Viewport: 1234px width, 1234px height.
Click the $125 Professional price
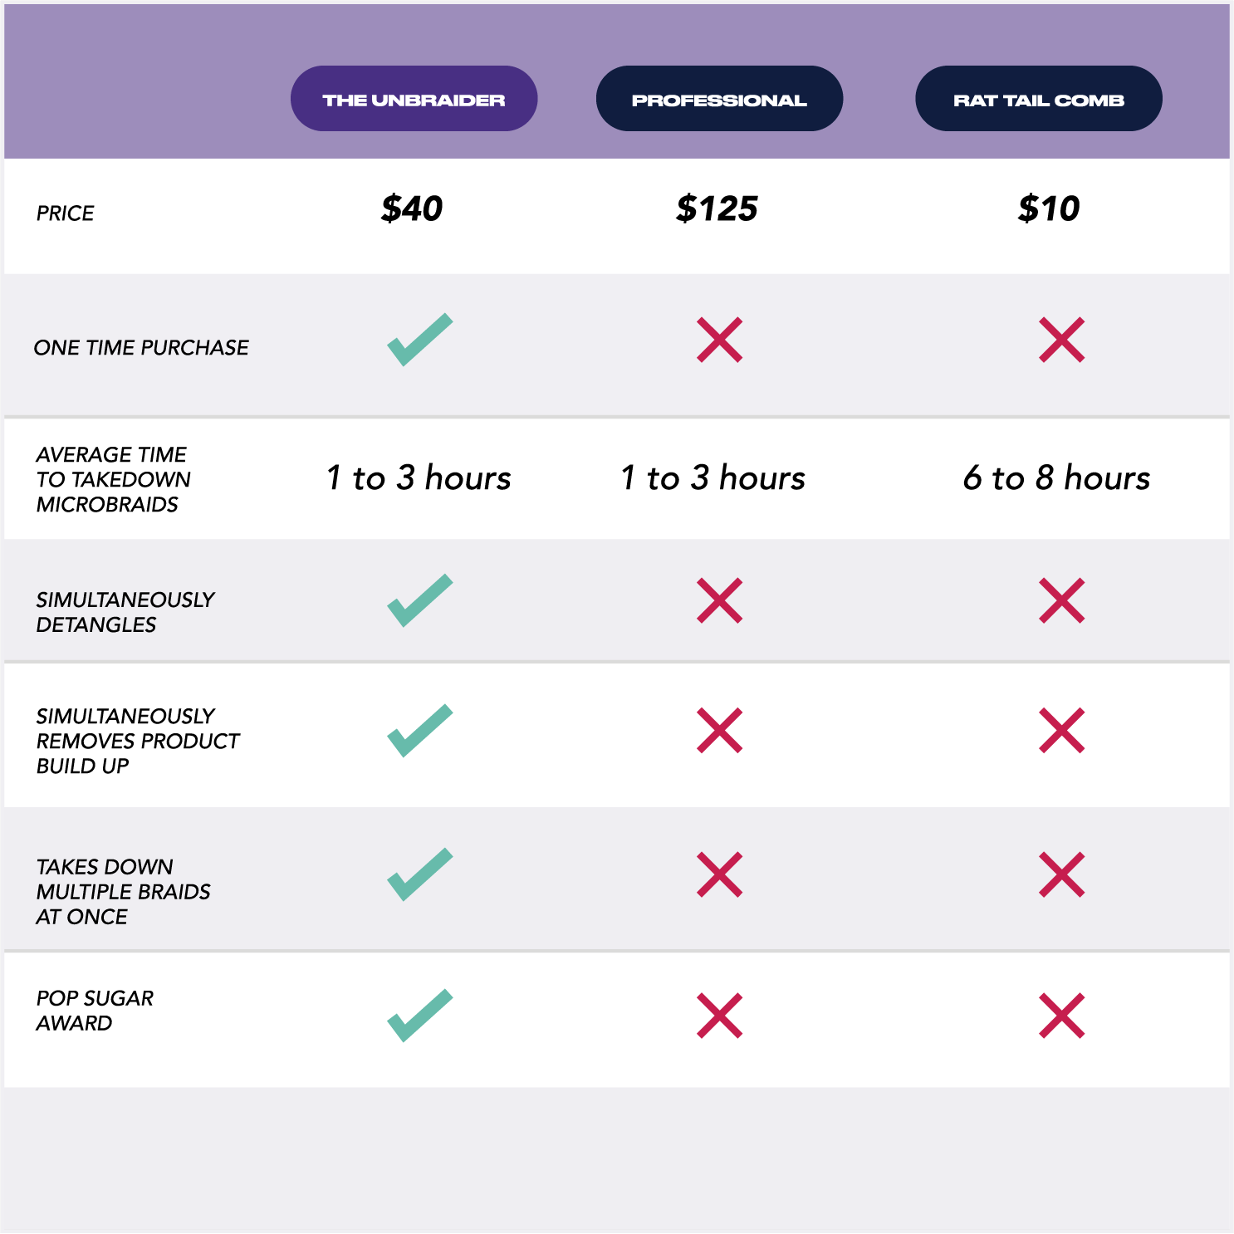(717, 208)
